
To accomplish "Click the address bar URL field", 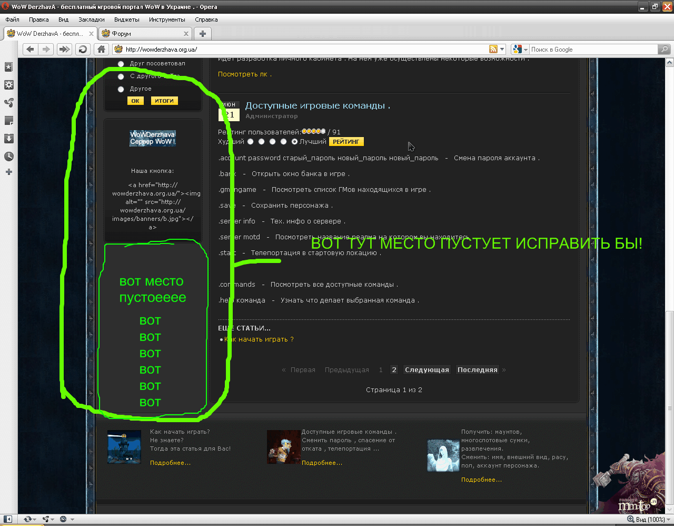I will [305, 49].
